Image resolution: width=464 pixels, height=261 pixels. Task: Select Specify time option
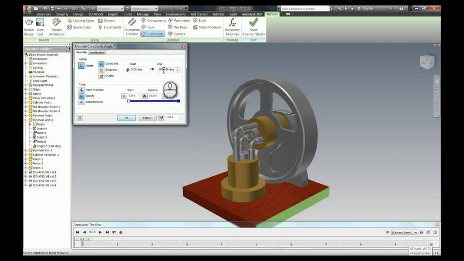pos(82,96)
